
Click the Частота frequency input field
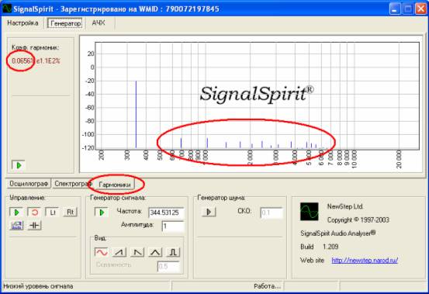[166, 213]
